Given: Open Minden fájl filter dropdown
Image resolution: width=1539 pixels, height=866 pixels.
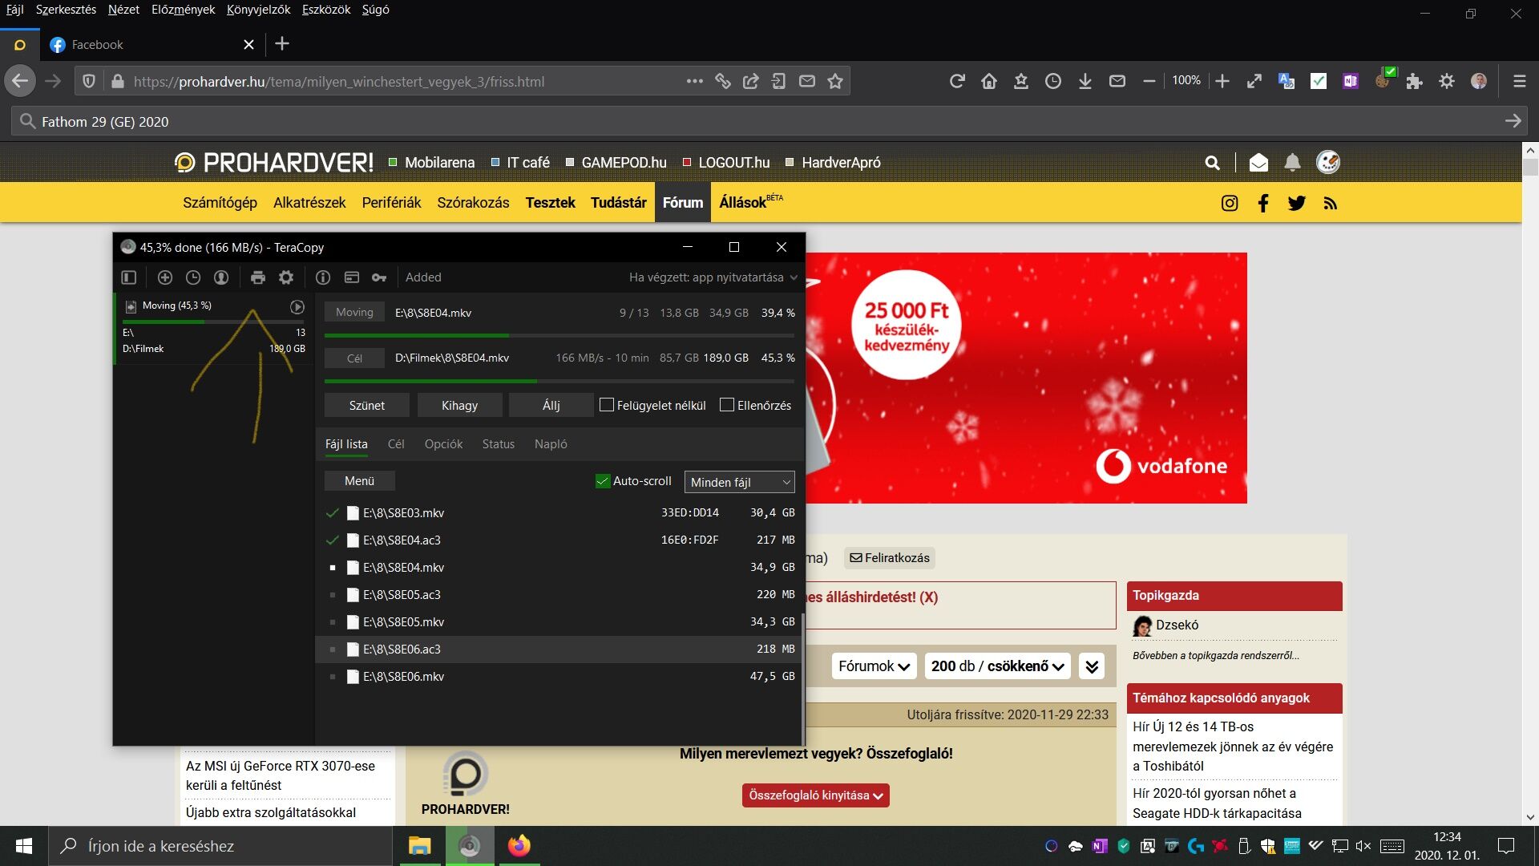Looking at the screenshot, I should 739,482.
